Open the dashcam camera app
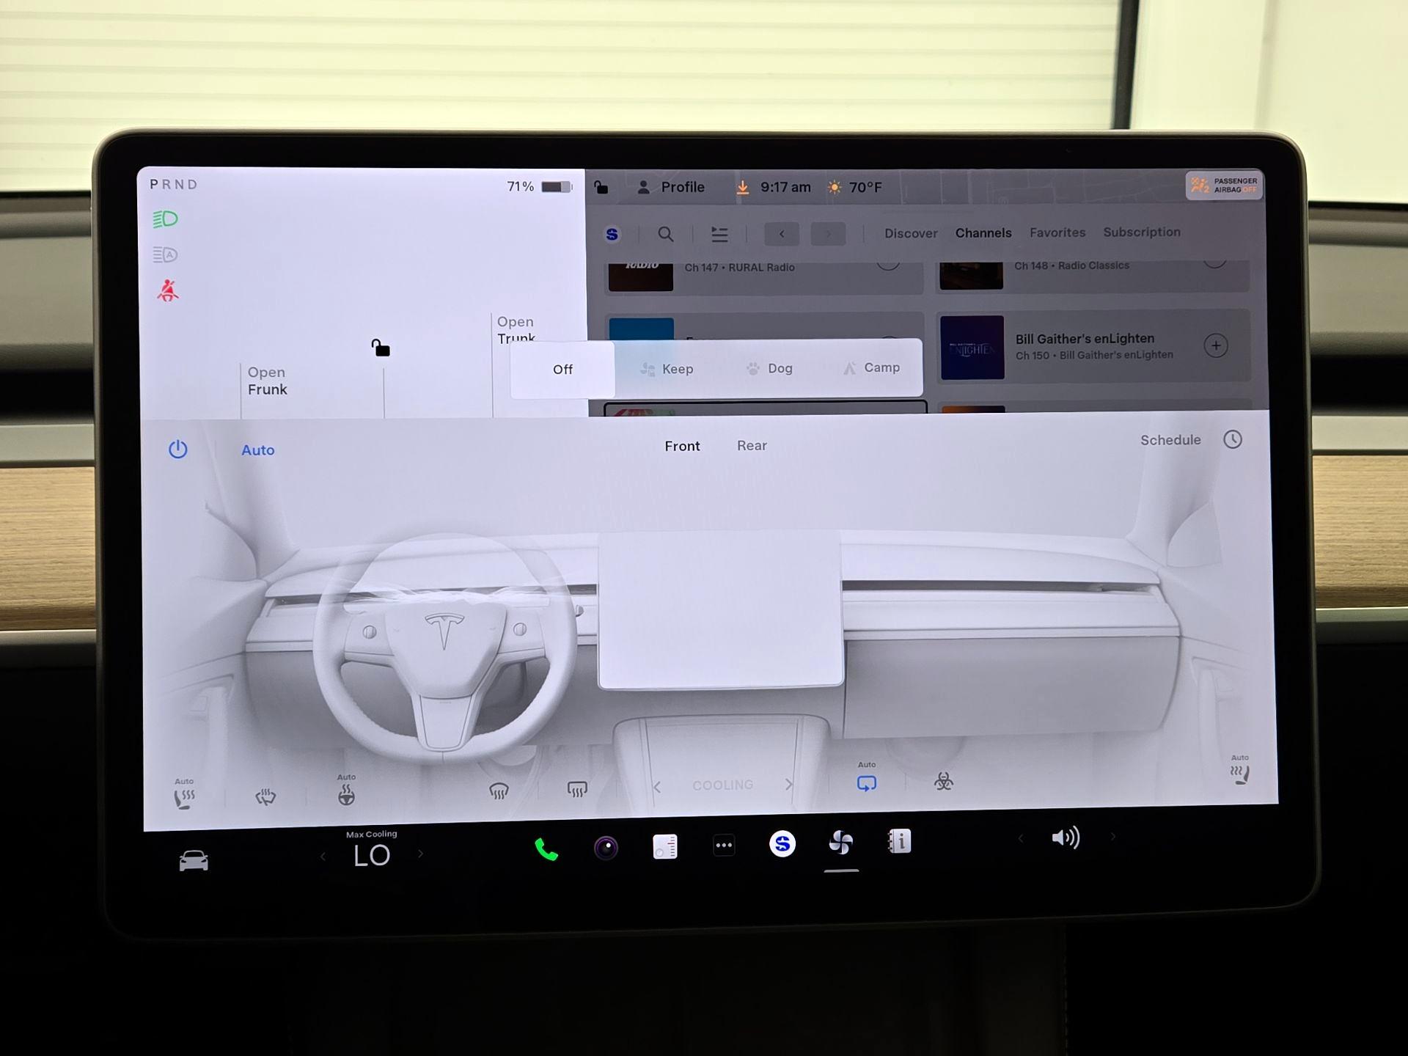 [606, 848]
